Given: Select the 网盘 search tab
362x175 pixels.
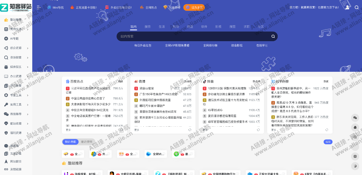Looking at the screenshot, I should point(190,27).
